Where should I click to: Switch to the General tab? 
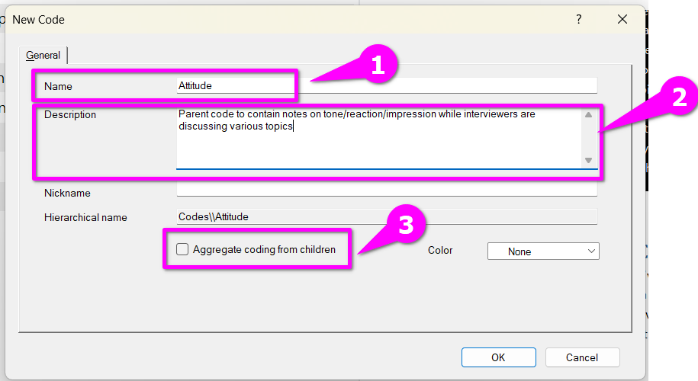[43, 55]
